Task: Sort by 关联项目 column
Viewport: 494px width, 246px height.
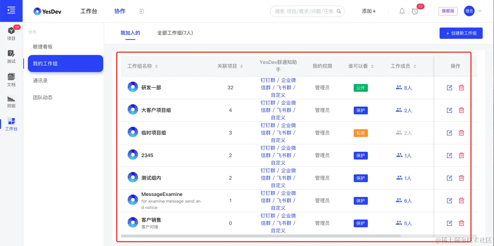Action: tap(242, 66)
